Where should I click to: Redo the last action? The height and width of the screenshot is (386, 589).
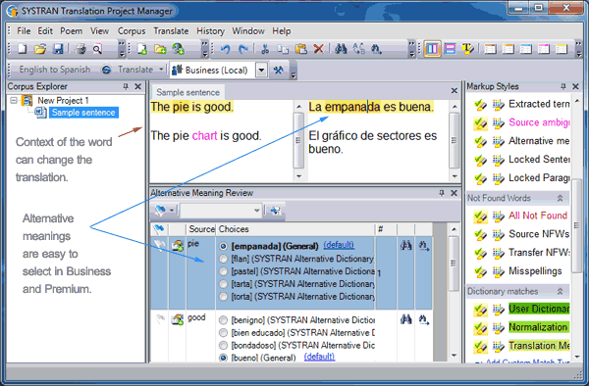click(243, 49)
